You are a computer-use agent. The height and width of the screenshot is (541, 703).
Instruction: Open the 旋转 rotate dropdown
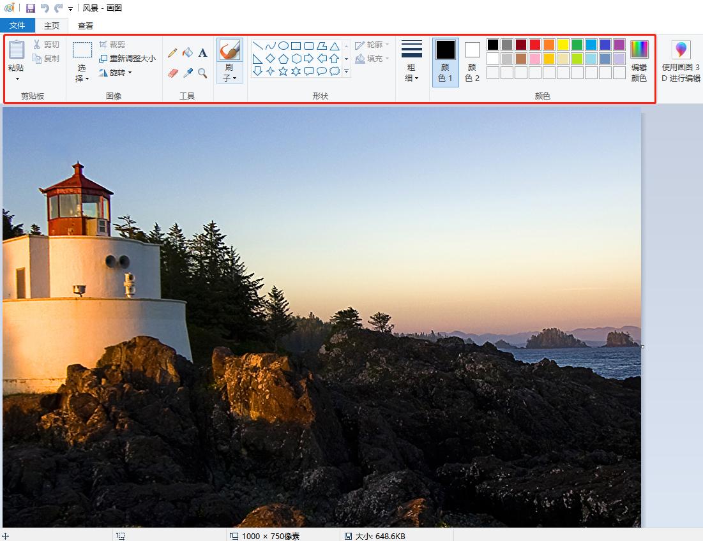[x=116, y=73]
